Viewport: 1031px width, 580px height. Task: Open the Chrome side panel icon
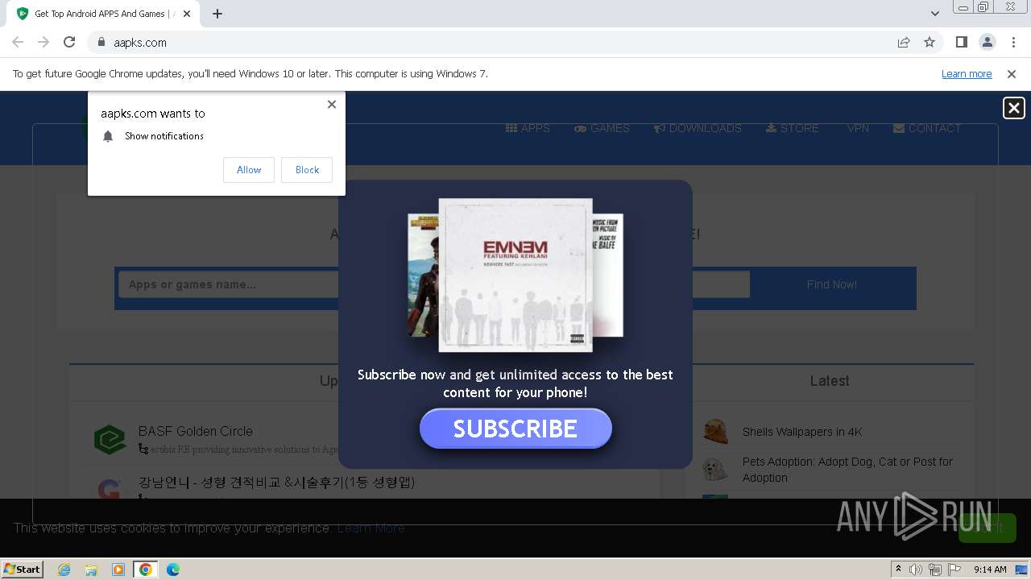tap(961, 42)
